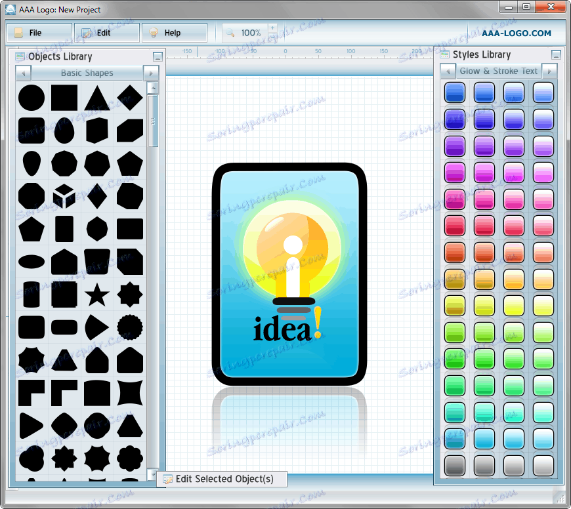Pick the wide rounded pill rectangle
571x509 pixels.
pos(64,327)
